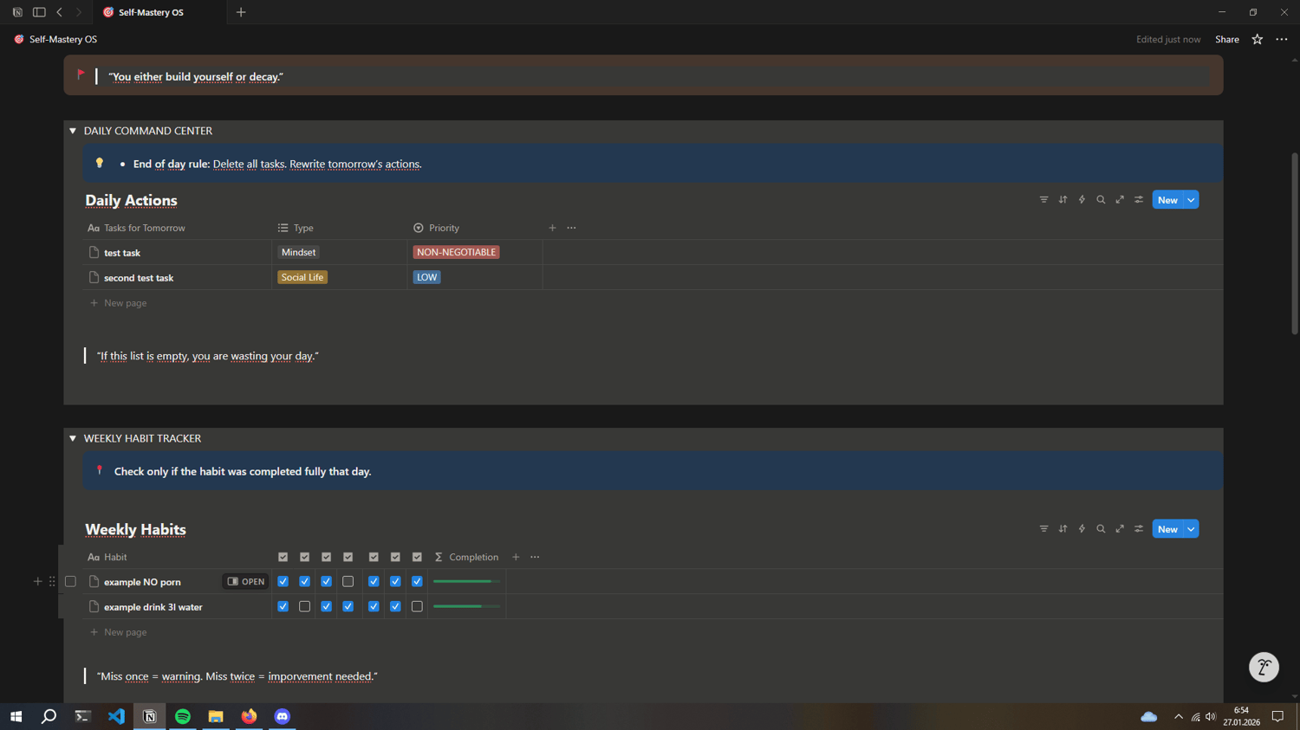
Task: Open Firefox from the taskbar
Action: (250, 716)
